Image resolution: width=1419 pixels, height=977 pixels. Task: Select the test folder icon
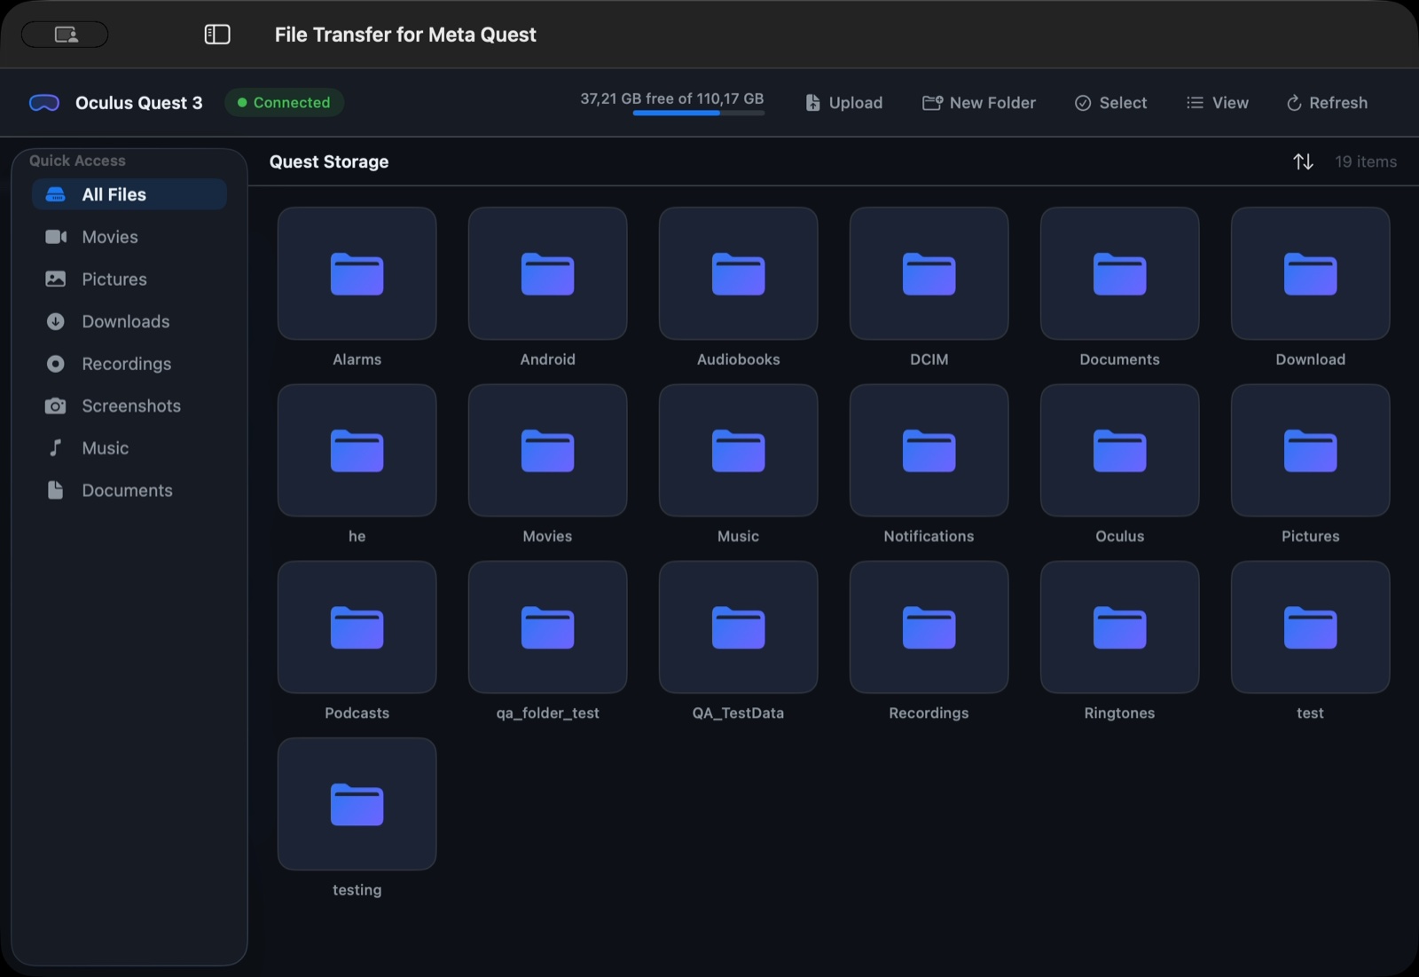point(1310,626)
